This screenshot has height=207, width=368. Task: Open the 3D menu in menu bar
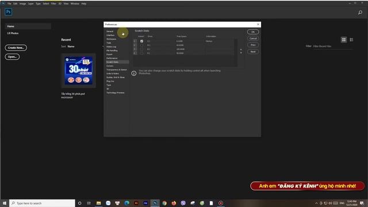click(x=60, y=3)
